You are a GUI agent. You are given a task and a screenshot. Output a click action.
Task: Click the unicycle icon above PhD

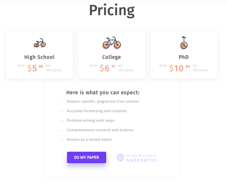184,43
